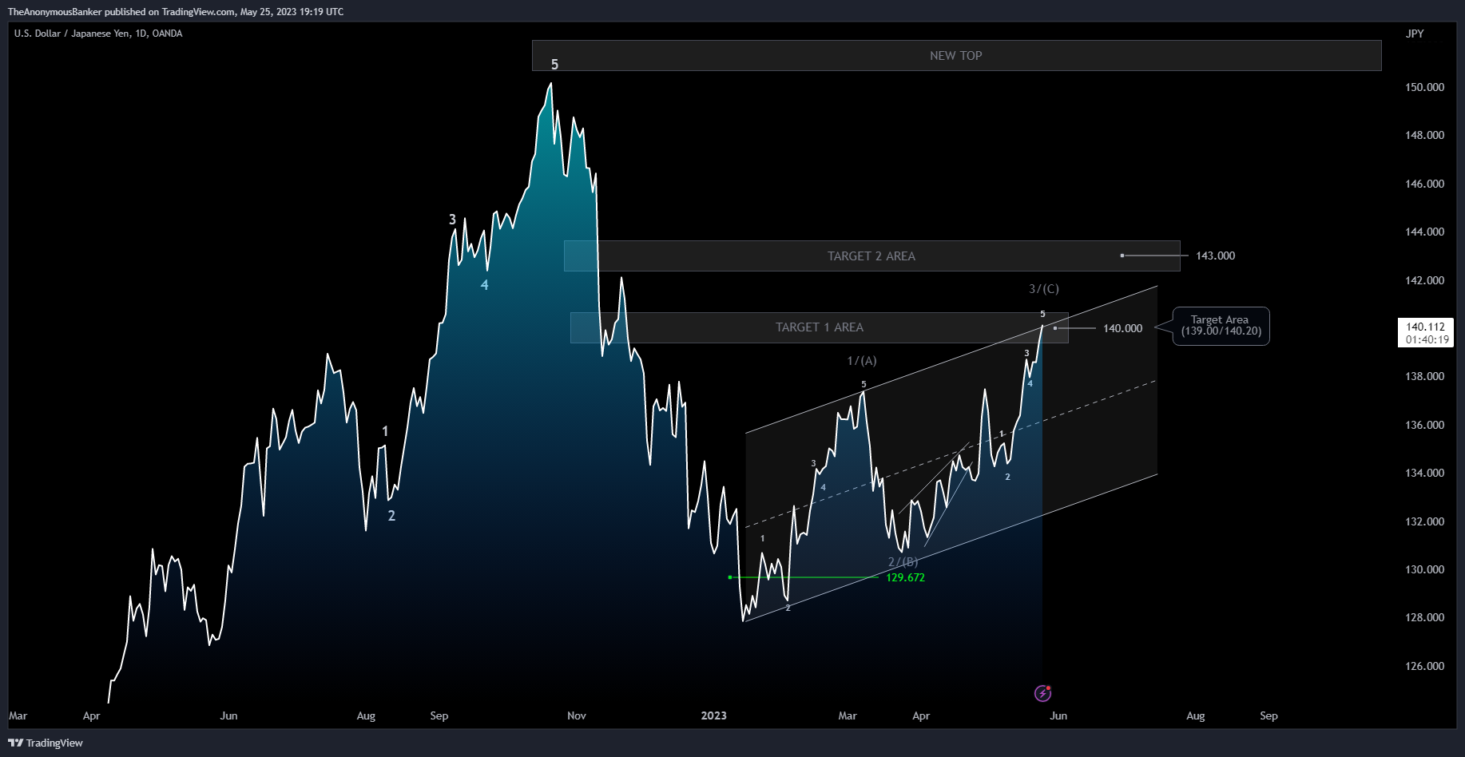Click the purple lightning event icon

click(x=1042, y=693)
